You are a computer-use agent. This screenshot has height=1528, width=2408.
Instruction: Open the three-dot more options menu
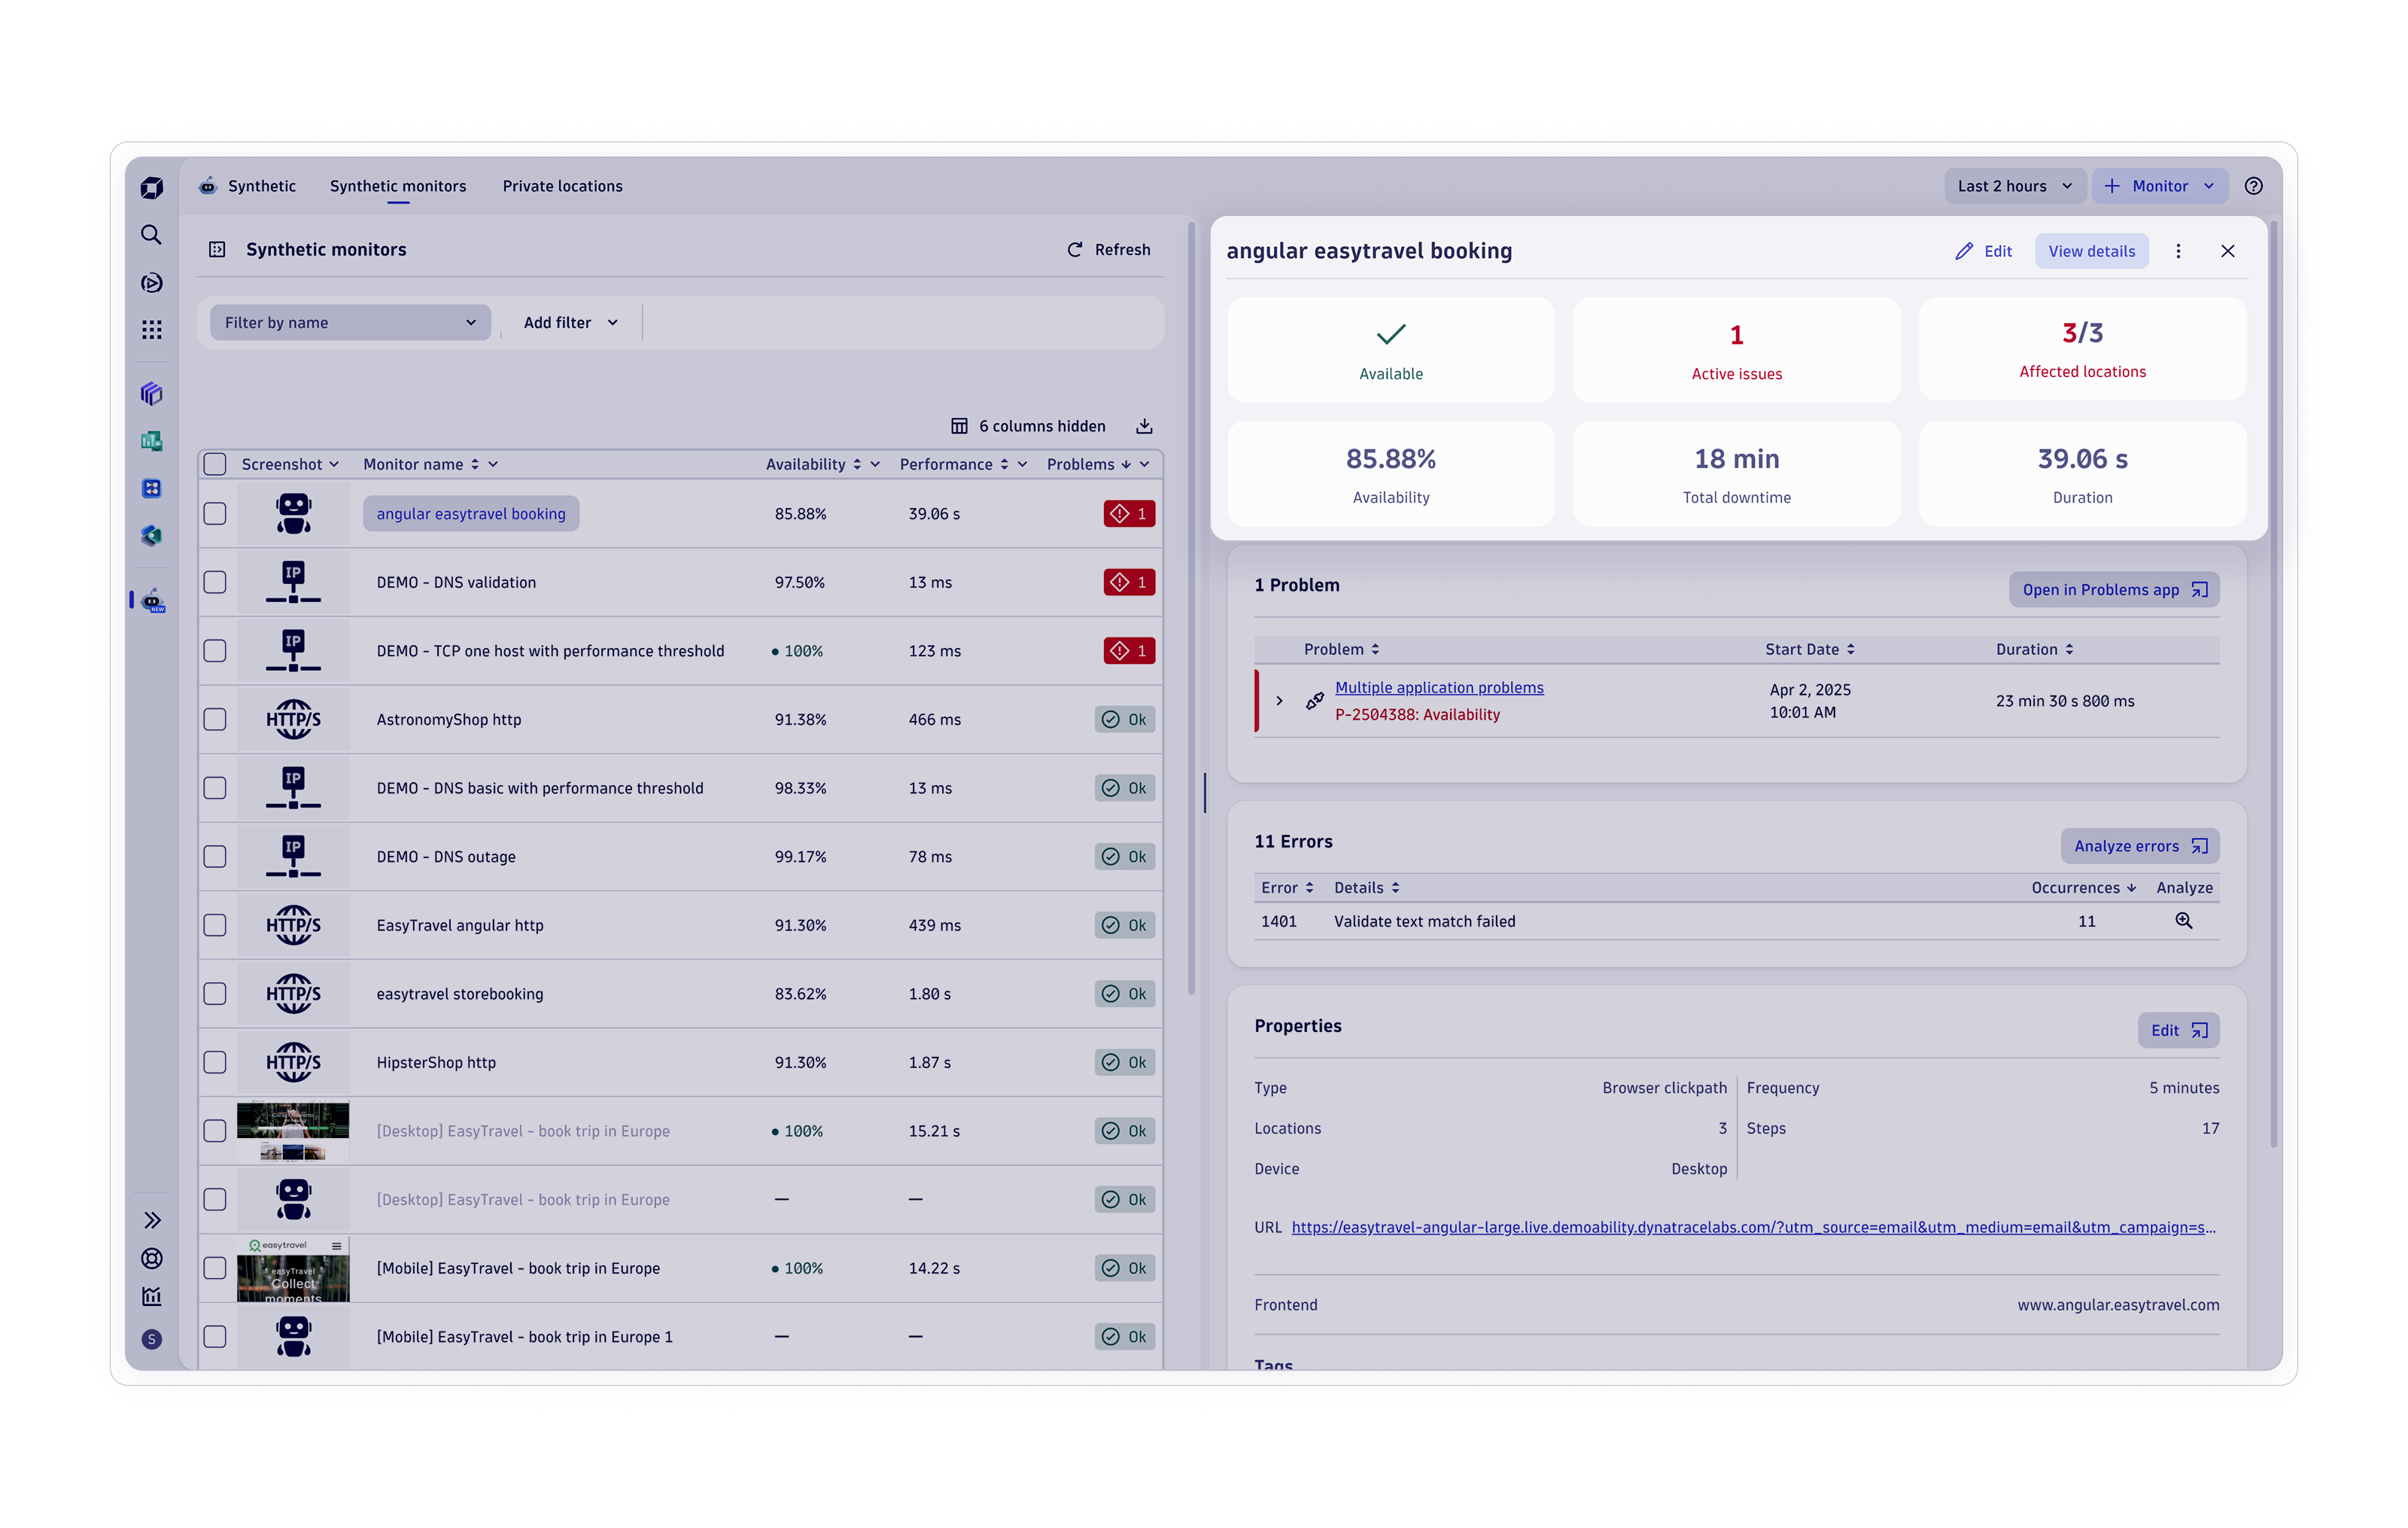tap(2178, 251)
